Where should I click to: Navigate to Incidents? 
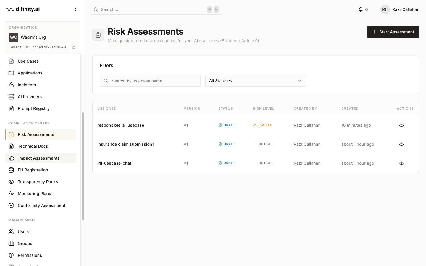[x=41, y=85]
